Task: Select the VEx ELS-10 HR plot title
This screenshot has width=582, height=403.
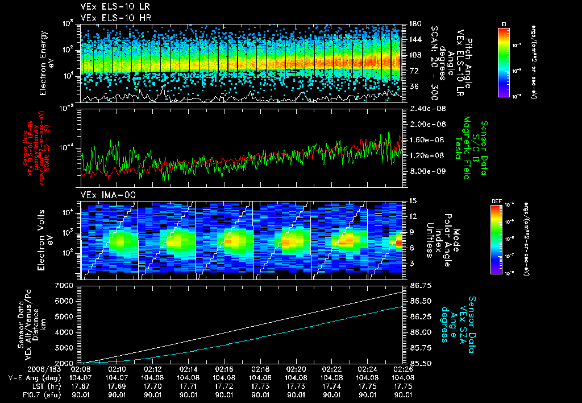Action: tap(116, 18)
